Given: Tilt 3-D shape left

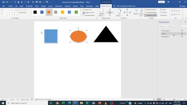Looking at the screenshot, I should (124, 12).
